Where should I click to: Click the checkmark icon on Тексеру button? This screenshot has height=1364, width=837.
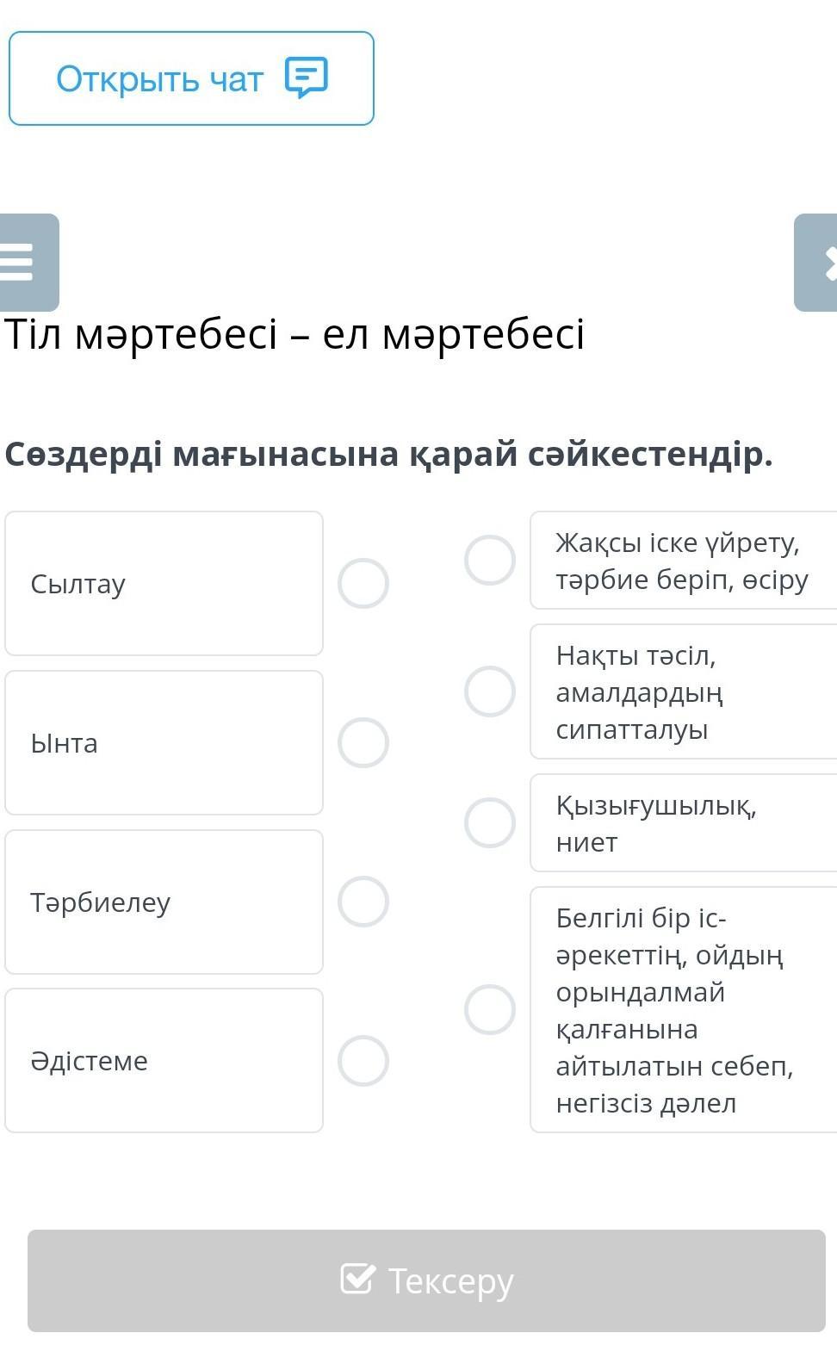[357, 1280]
